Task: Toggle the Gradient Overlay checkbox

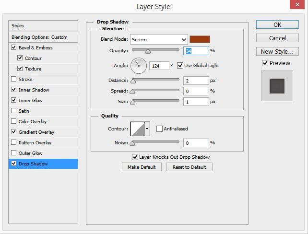Action: (14, 132)
